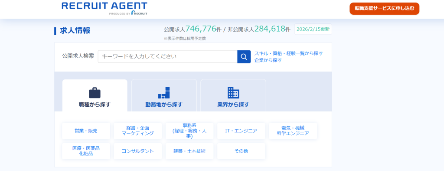444x171 pixels.
Task: Select 事務系(経理・総務・人事) category
Action: [x=189, y=131]
